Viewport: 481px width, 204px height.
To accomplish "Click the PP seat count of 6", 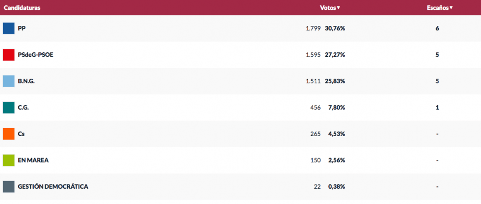I will [437, 28].
